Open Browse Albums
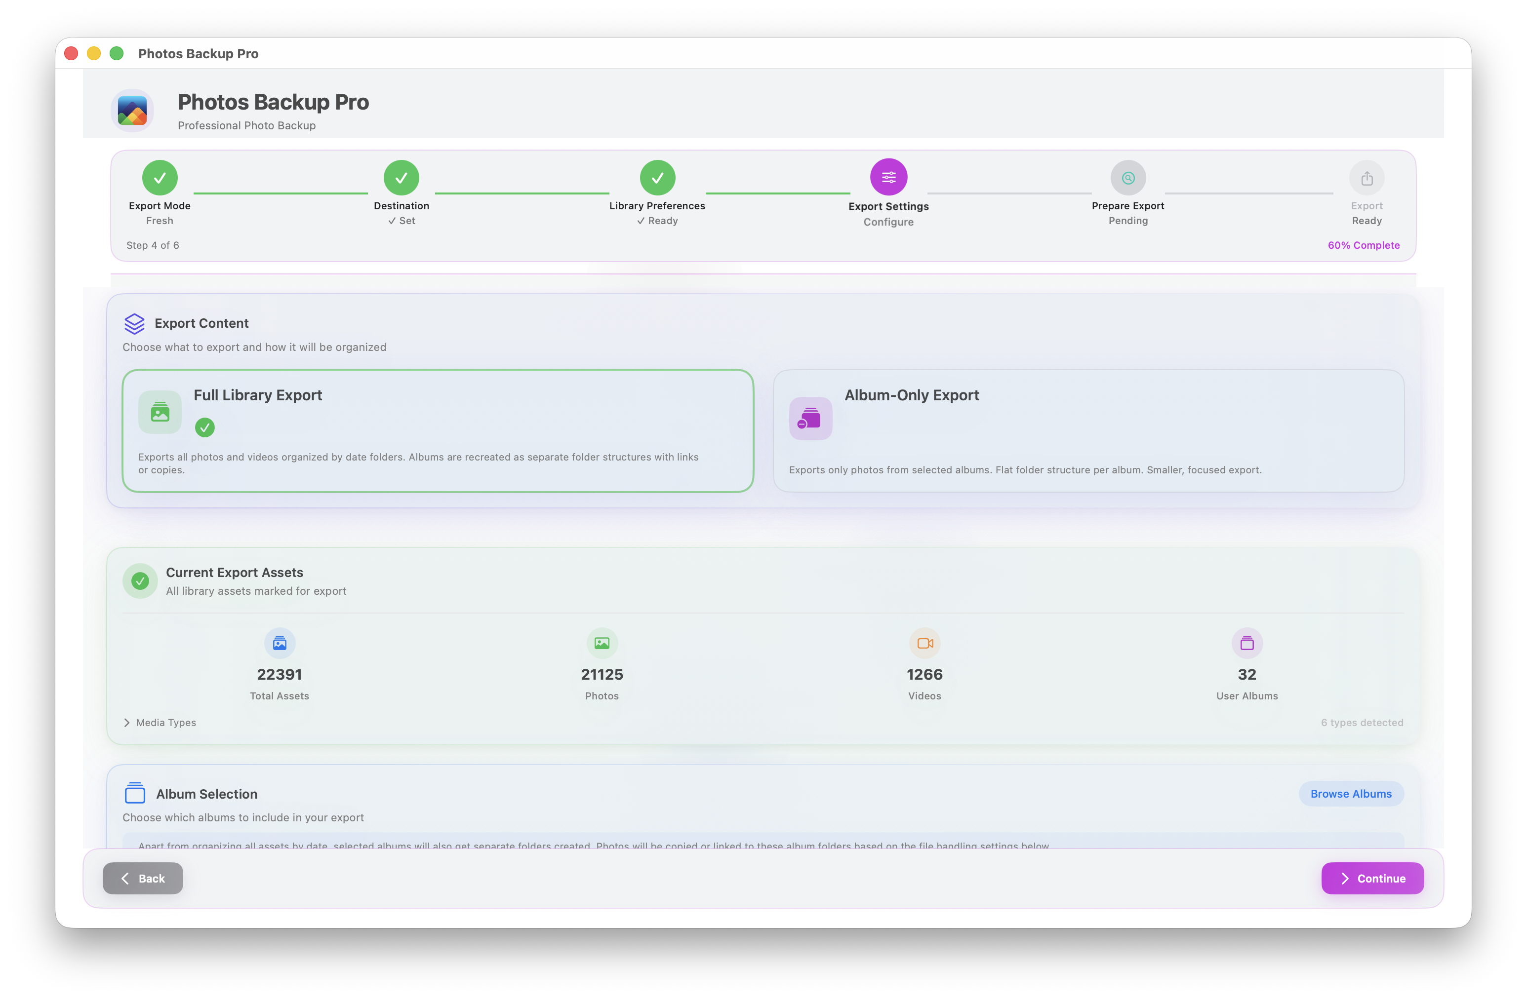Viewport: 1527px width, 1001px height. click(x=1351, y=794)
